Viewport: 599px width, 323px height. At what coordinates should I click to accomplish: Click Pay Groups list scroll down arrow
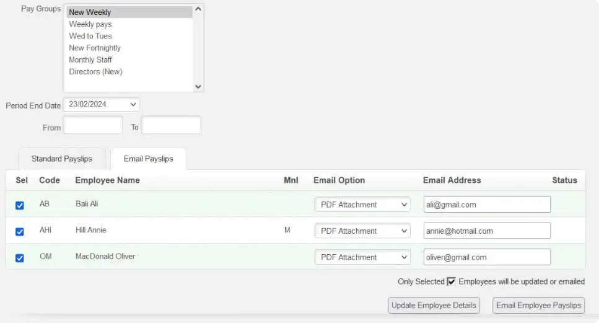198,86
